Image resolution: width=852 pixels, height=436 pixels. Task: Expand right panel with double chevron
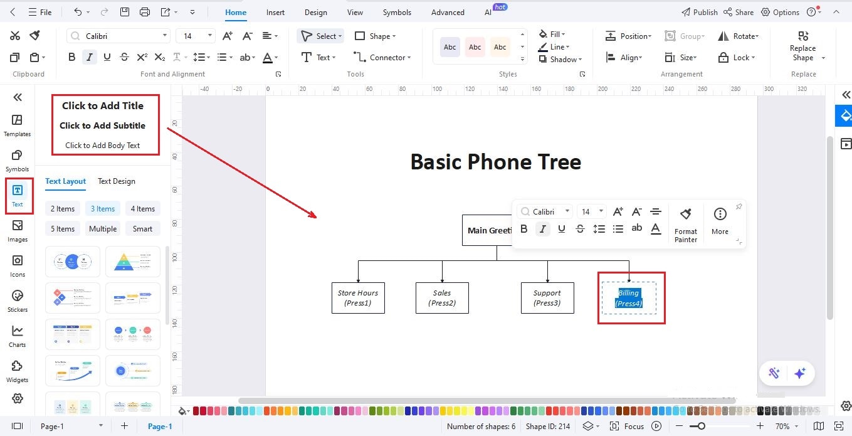[846, 95]
